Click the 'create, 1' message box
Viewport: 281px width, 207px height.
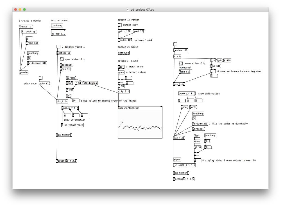pyautogui.click(x=26, y=27)
